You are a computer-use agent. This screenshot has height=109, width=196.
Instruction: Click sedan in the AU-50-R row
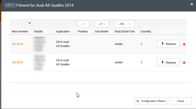119,62
